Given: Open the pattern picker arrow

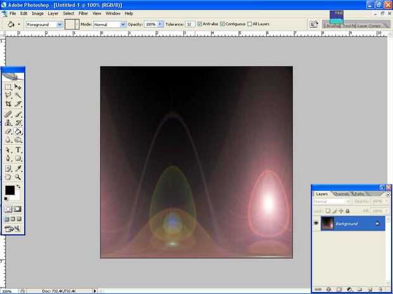Looking at the screenshot, I should coord(77,24).
